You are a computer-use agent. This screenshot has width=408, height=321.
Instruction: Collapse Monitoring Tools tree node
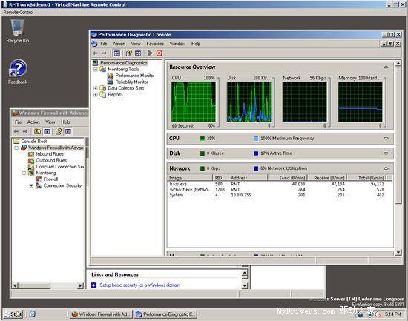pyautogui.click(x=96, y=70)
